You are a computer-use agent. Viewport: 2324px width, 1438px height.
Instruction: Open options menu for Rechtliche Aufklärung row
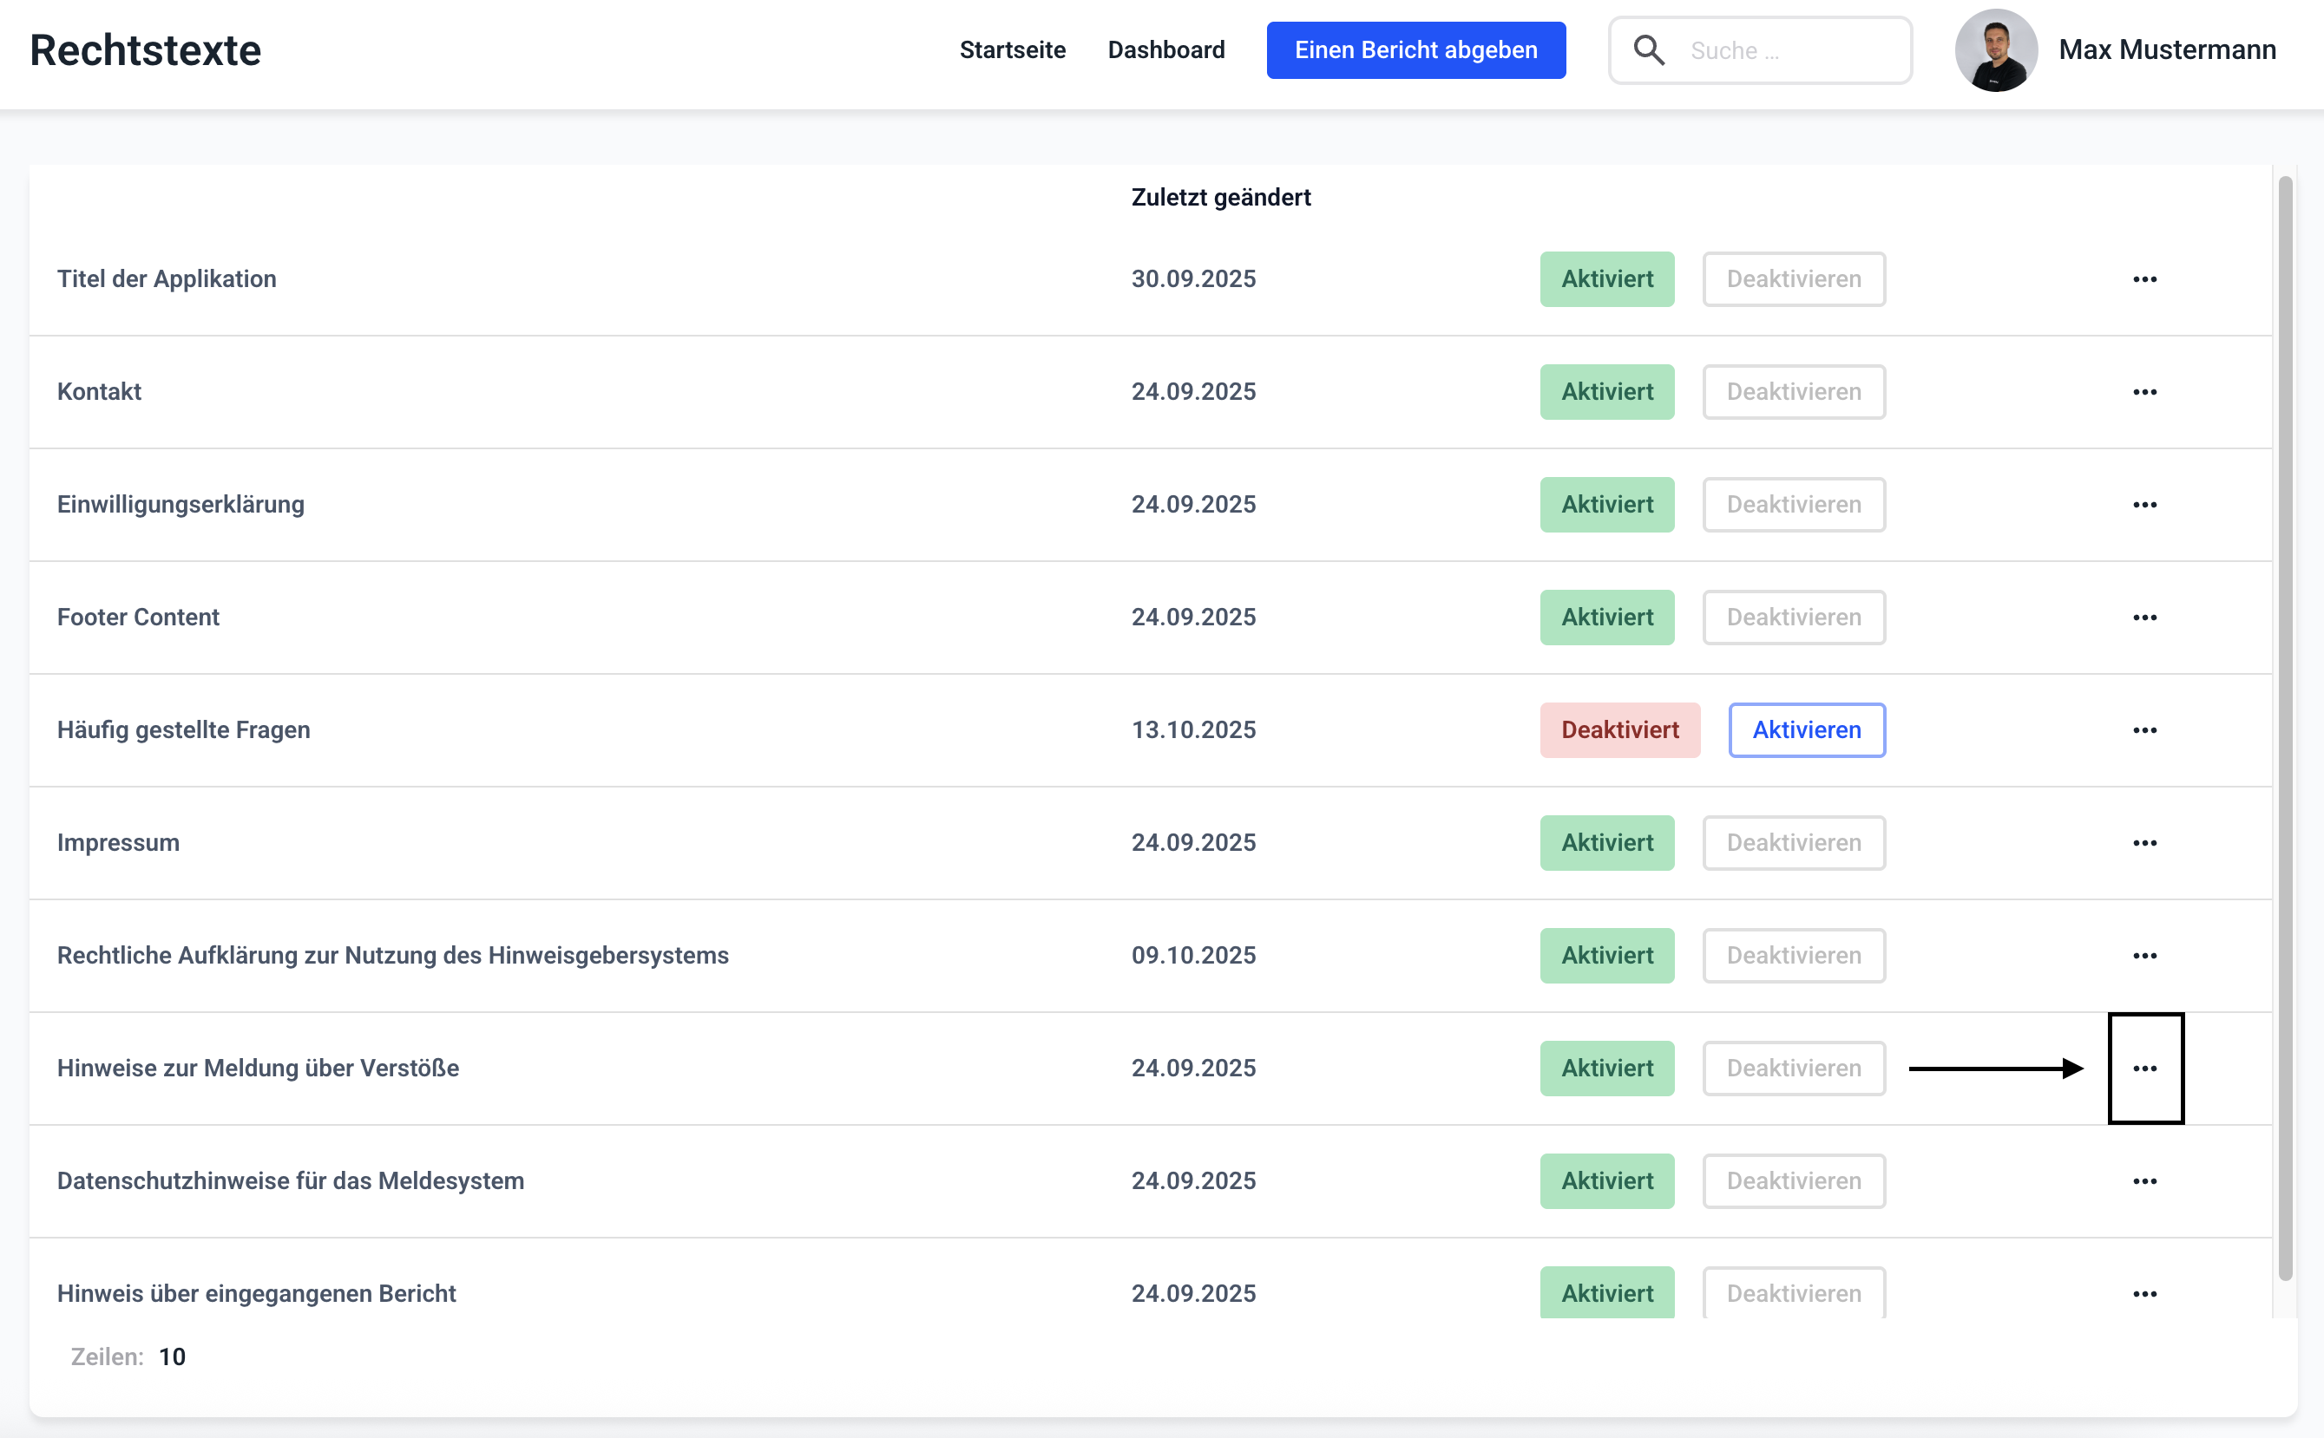click(2144, 955)
